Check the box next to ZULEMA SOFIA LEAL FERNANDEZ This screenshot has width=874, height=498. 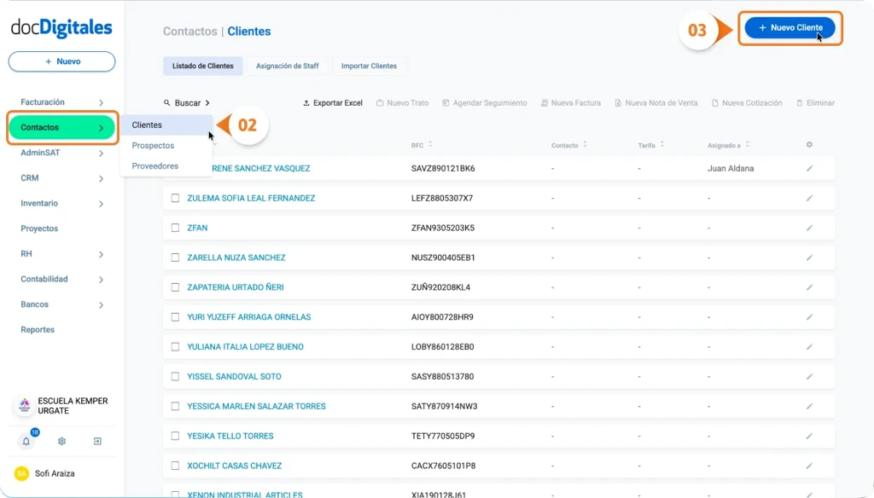173,198
